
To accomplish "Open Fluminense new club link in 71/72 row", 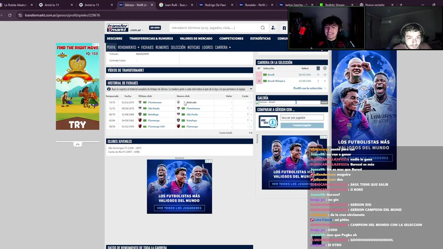I will [x=193, y=109].
